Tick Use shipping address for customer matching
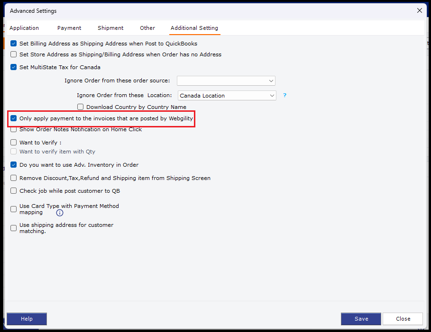431x332 pixels. coord(13,228)
